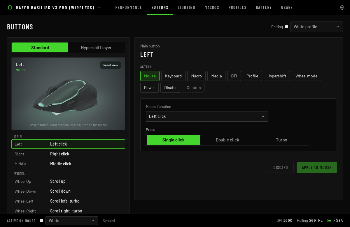The image size is (350, 227).
Task: Select the Wheel Down row
Action: tap(68, 191)
